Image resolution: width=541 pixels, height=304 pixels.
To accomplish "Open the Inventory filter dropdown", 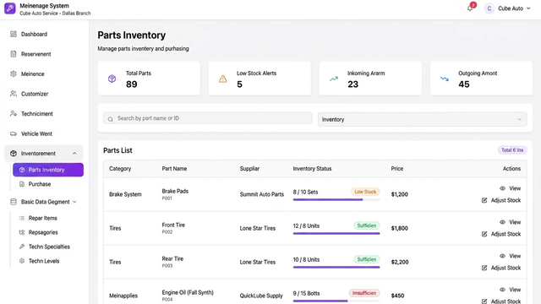I will tap(423, 119).
